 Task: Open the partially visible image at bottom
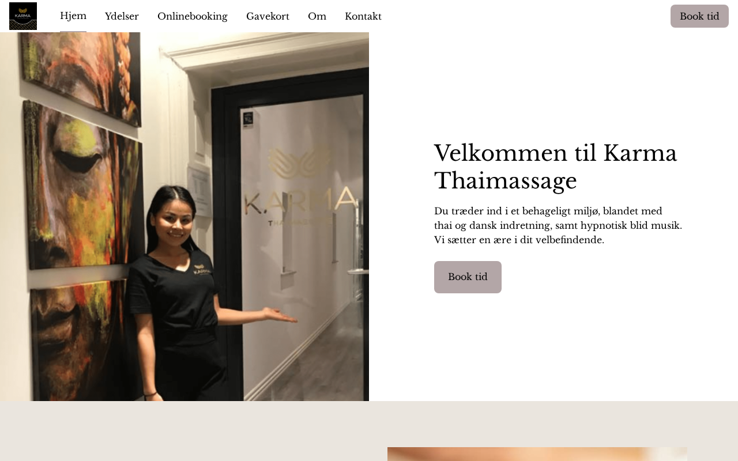point(537,454)
